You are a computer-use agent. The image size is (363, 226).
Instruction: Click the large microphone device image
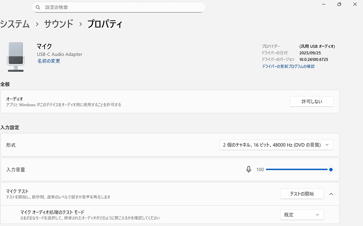click(16, 56)
